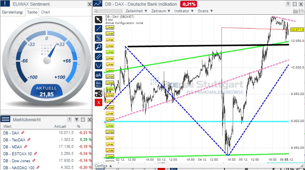Open the DB - Dow Jones row
Viewport: 305px width, 170px height.
[46, 161]
